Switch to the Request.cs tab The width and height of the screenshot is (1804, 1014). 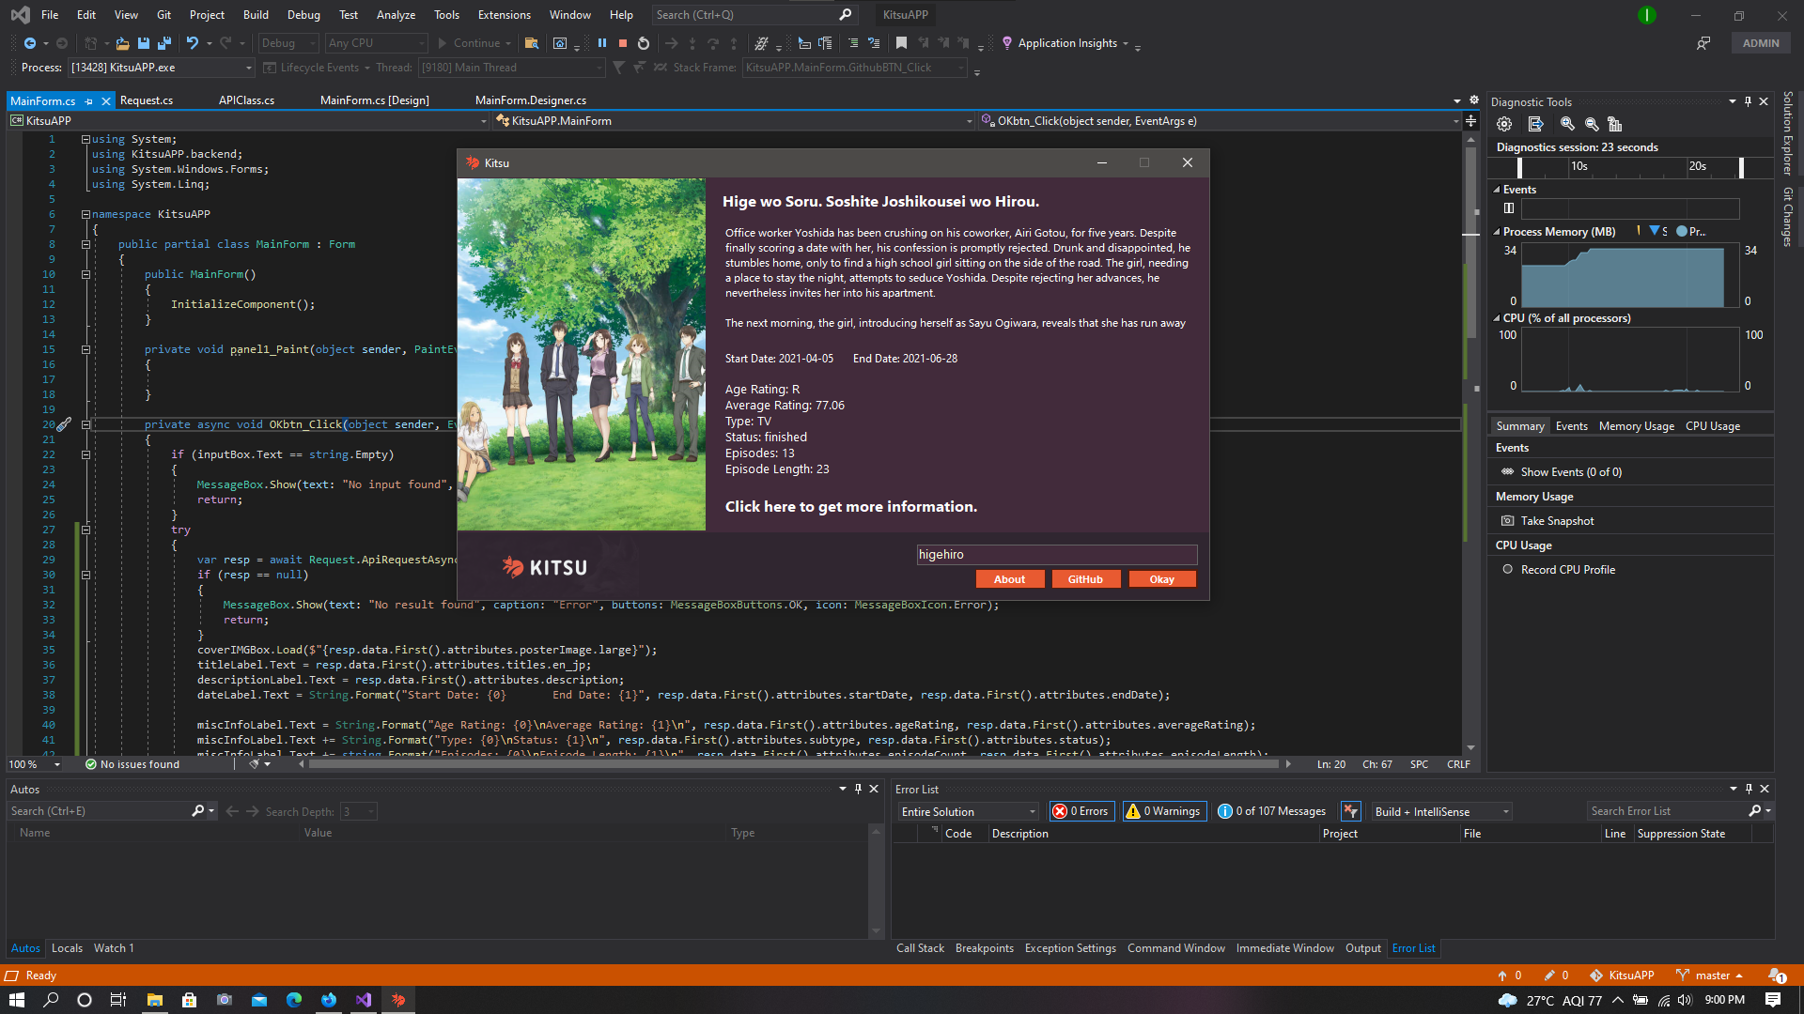tap(147, 100)
